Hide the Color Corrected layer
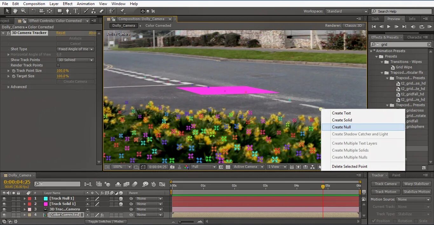The height and width of the screenshot is (225, 434). pyautogui.click(x=4, y=215)
